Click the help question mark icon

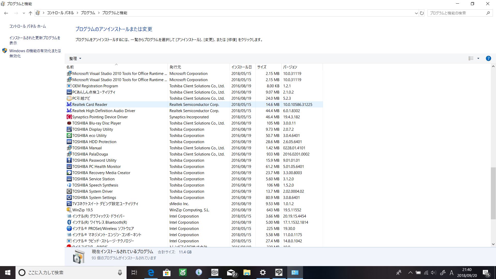coord(488,58)
